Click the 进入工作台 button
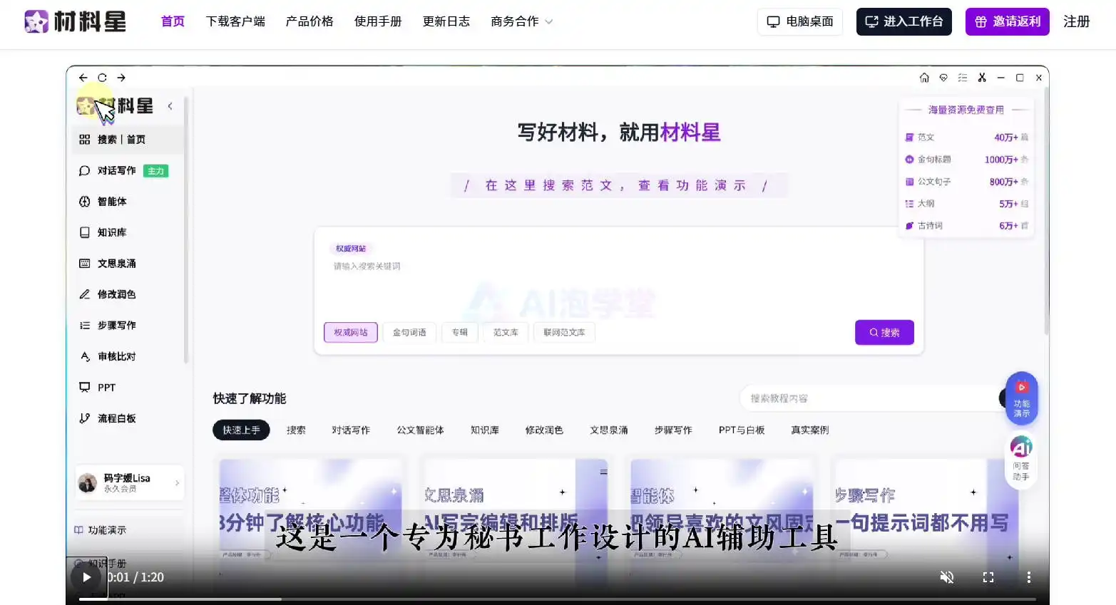1116x605 pixels. [x=904, y=21]
